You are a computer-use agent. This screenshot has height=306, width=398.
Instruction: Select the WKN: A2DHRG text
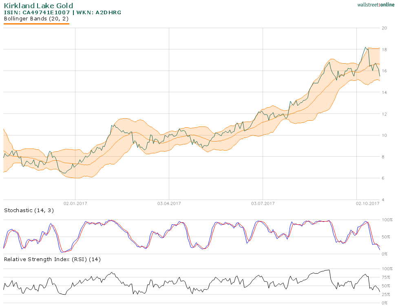pos(99,12)
